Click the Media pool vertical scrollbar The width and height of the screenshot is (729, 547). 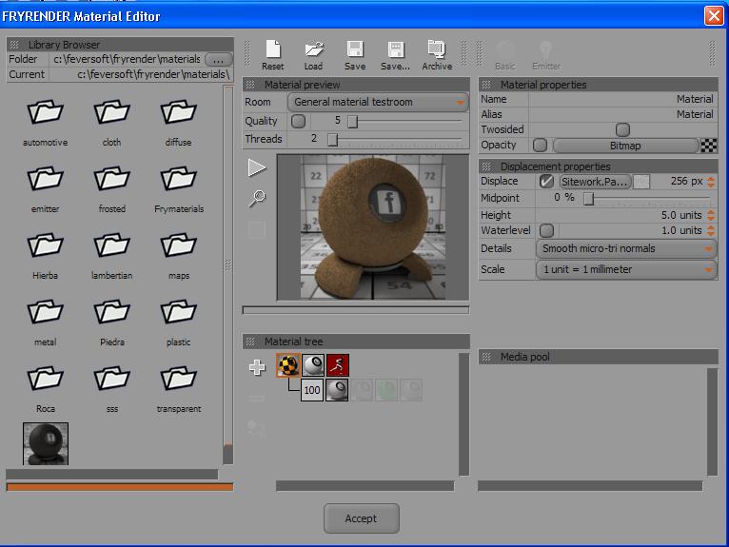[712, 421]
